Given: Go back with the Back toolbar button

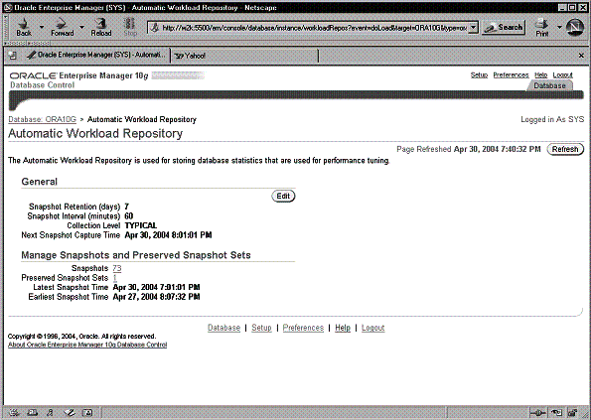Looking at the screenshot, I should point(24,27).
